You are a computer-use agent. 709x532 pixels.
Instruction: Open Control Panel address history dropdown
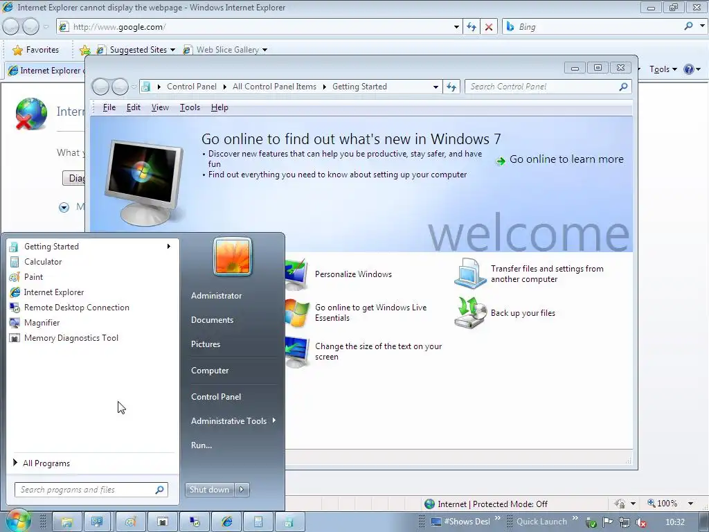coord(436,87)
